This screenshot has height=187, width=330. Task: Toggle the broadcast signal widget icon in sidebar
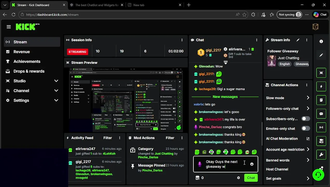point(321,127)
